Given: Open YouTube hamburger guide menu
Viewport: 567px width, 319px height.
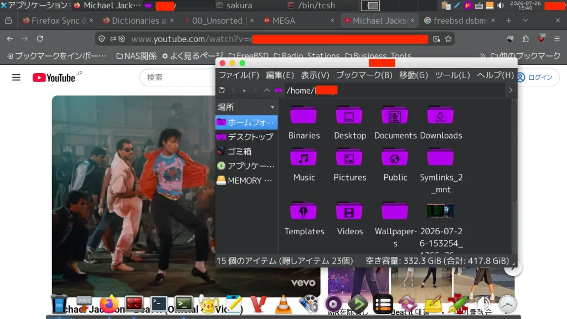Looking at the screenshot, I should pyautogui.click(x=16, y=78).
